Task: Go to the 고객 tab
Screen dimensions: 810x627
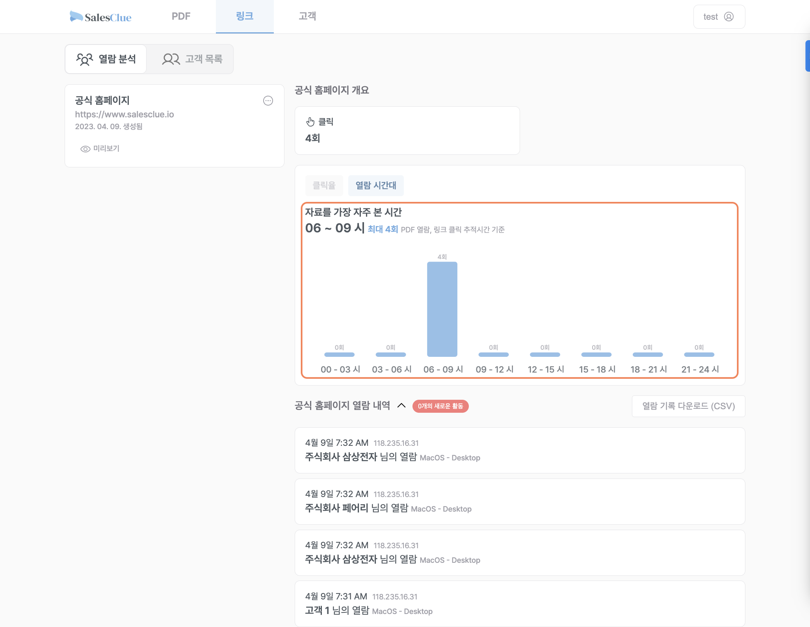Action: tap(307, 17)
